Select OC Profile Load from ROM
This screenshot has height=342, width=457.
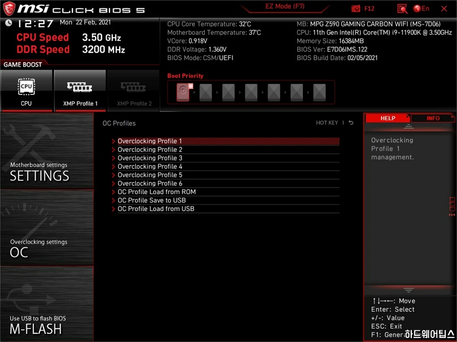(x=228, y=191)
